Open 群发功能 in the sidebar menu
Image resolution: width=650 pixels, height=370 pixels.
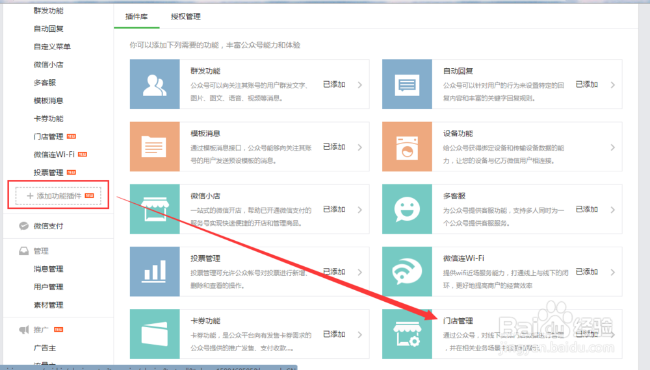coord(49,11)
